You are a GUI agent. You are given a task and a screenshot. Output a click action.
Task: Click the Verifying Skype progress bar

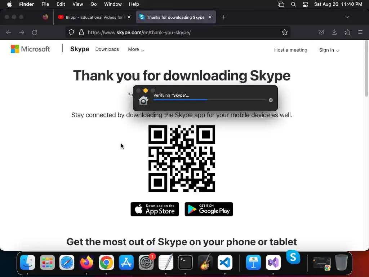click(x=210, y=100)
